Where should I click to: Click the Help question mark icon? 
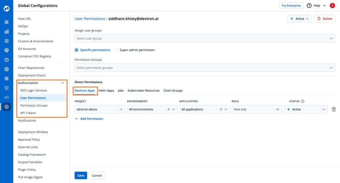point(309,6)
